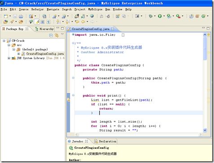Click the blue globe web browser icon
Image resolution: width=214 pixels, height=163 pixels.
tap(92, 16)
